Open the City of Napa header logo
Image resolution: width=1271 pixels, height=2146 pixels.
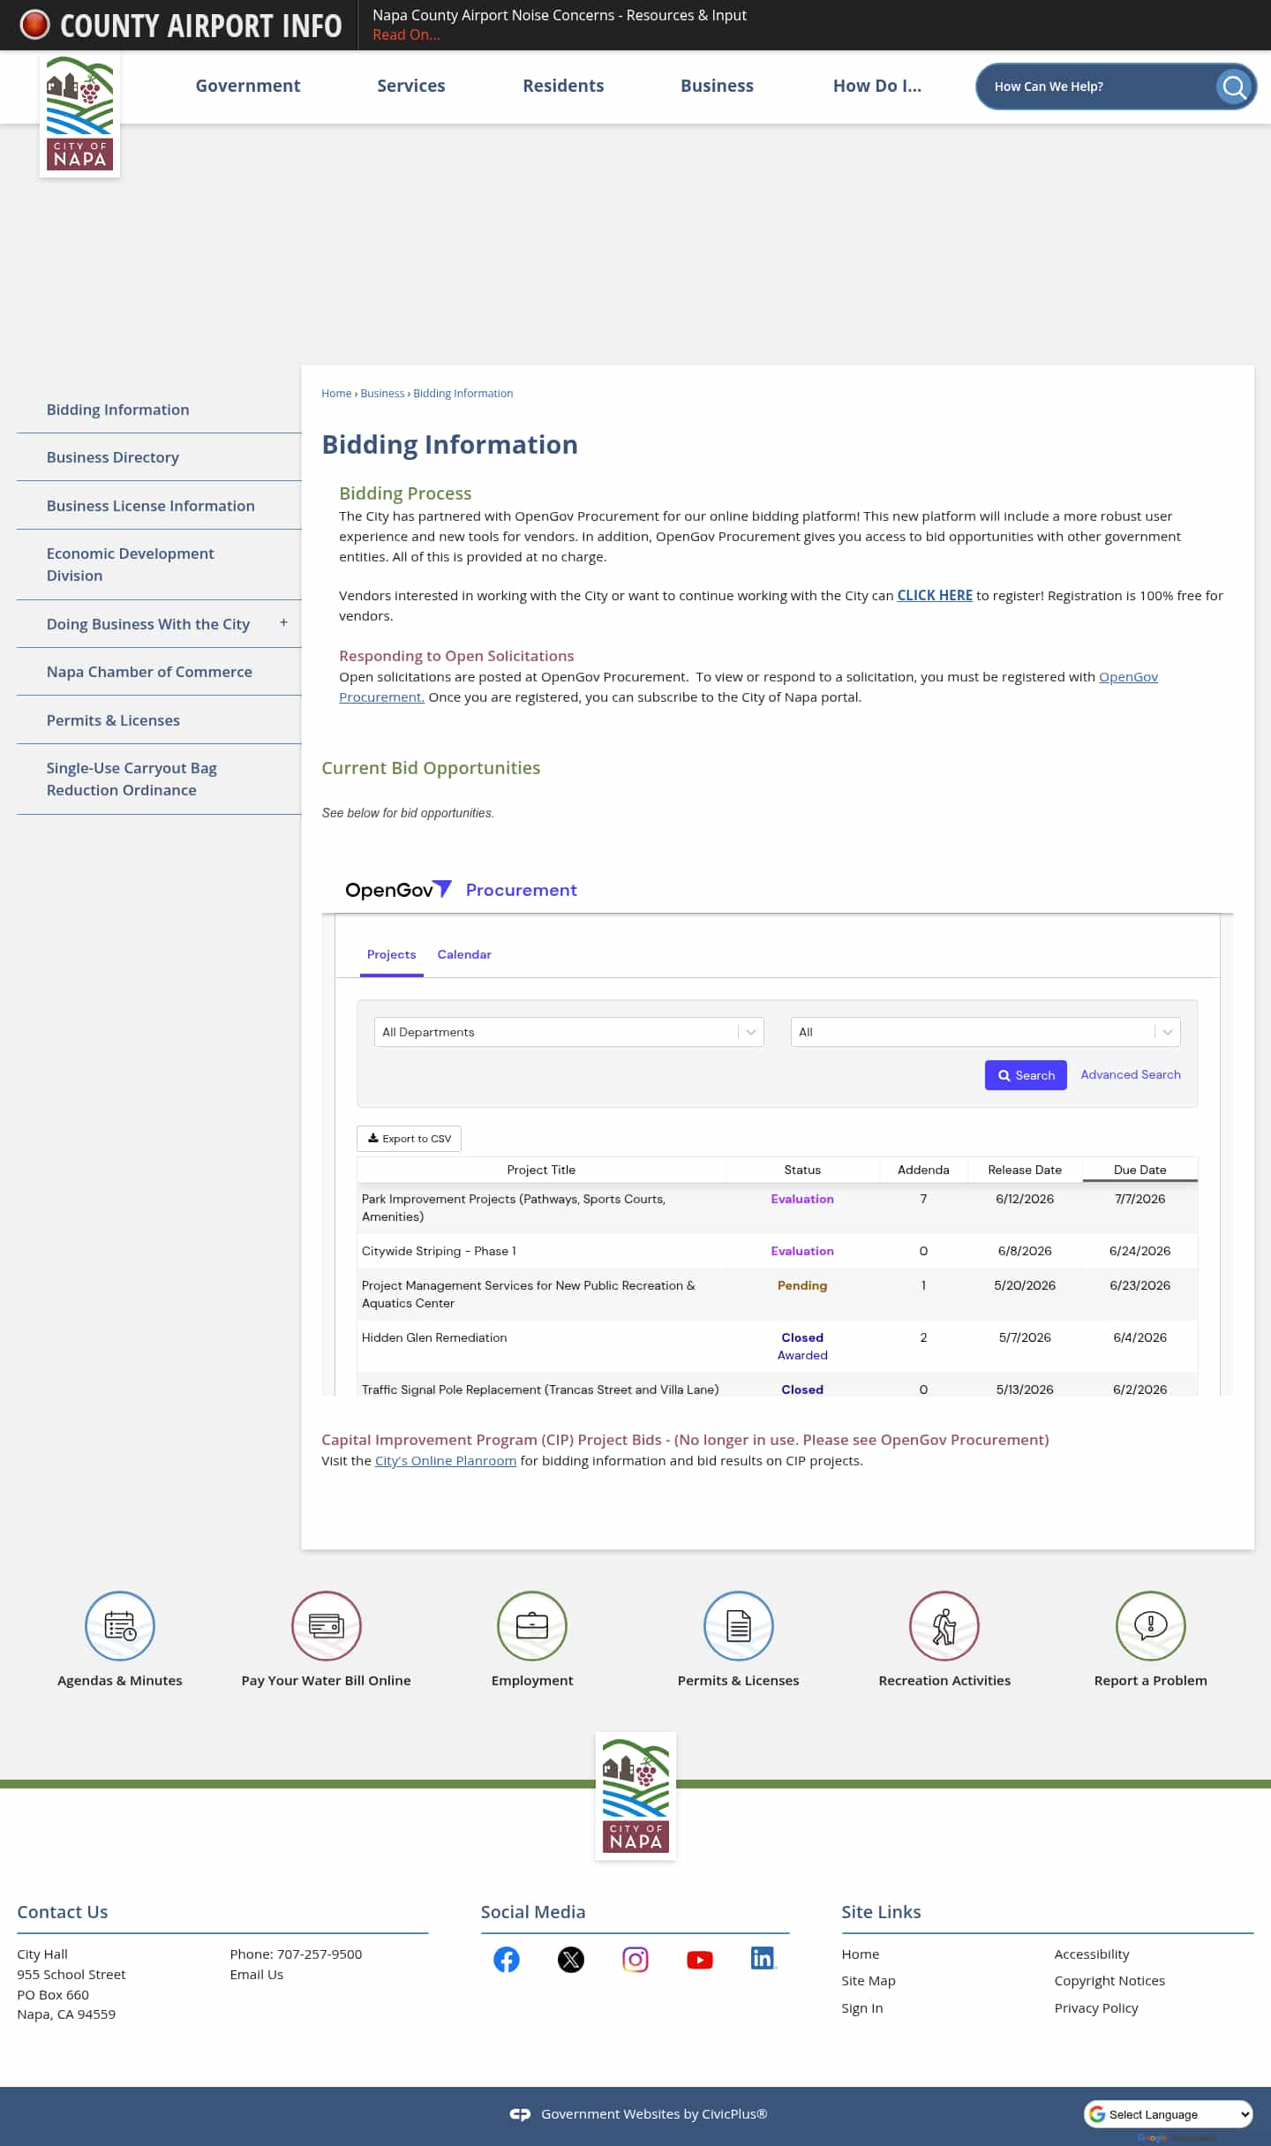pyautogui.click(x=79, y=115)
